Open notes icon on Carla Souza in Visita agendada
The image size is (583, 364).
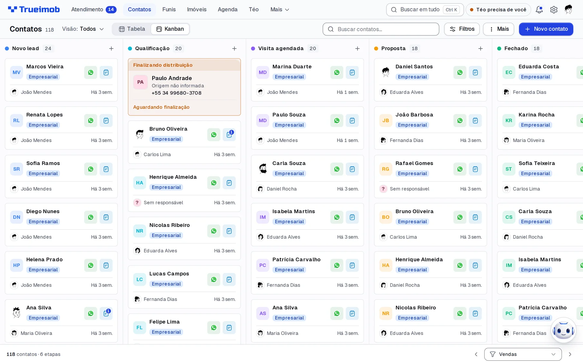click(352, 169)
